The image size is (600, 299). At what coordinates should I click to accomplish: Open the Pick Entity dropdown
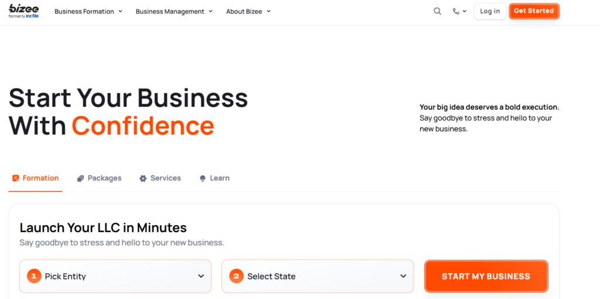click(x=115, y=276)
